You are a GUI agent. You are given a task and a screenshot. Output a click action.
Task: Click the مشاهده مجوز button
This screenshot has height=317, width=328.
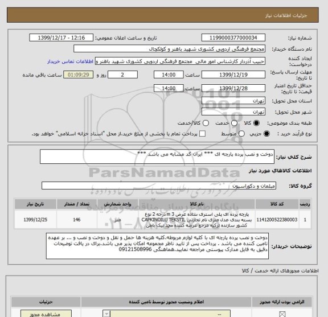click(46, 314)
